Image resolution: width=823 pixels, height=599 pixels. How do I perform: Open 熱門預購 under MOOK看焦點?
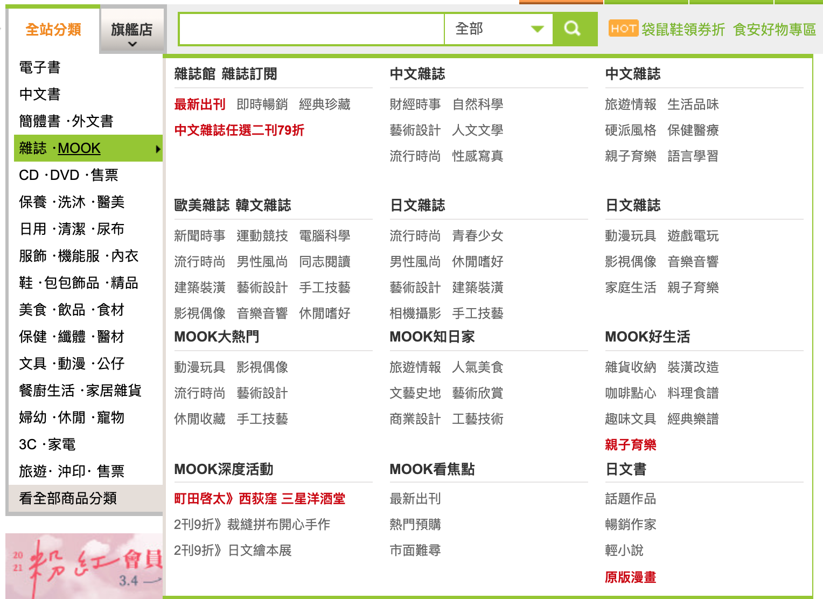tap(415, 525)
